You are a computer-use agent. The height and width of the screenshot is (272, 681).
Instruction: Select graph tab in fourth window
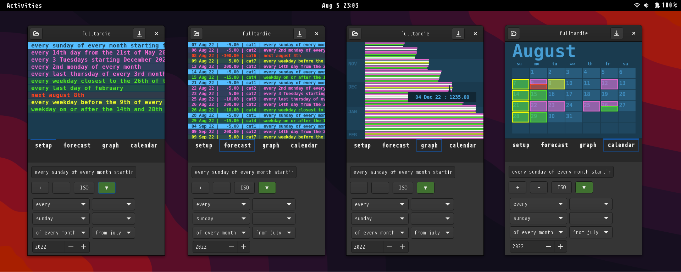(x=588, y=145)
